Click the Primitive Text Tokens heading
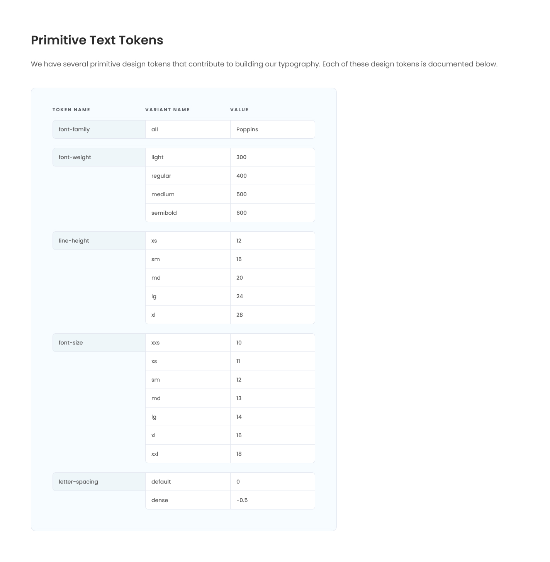 (97, 40)
